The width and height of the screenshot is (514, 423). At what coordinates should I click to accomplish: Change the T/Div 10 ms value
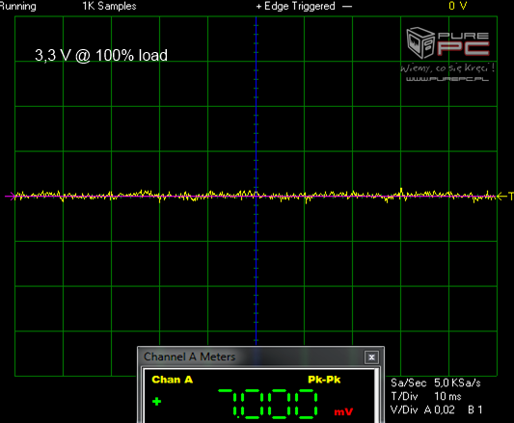click(x=447, y=396)
